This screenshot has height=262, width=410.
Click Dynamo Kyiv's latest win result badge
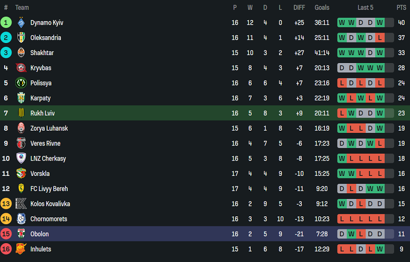pyautogui.click(x=380, y=23)
